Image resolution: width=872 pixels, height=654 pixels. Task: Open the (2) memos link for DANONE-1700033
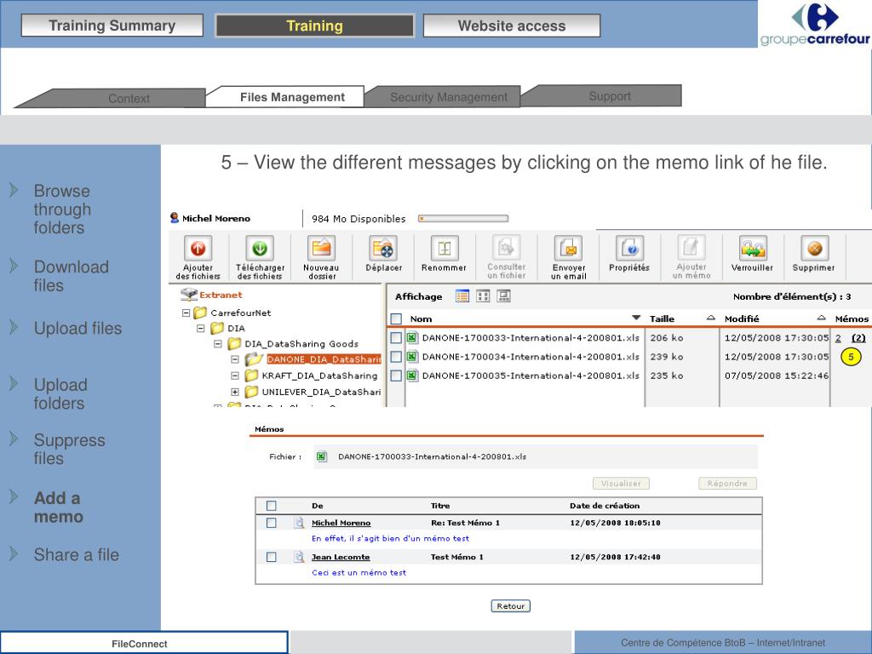point(858,337)
